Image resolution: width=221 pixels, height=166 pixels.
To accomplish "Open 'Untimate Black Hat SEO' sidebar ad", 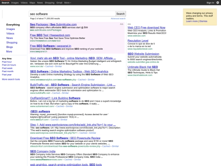I will [x=143, y=67].
